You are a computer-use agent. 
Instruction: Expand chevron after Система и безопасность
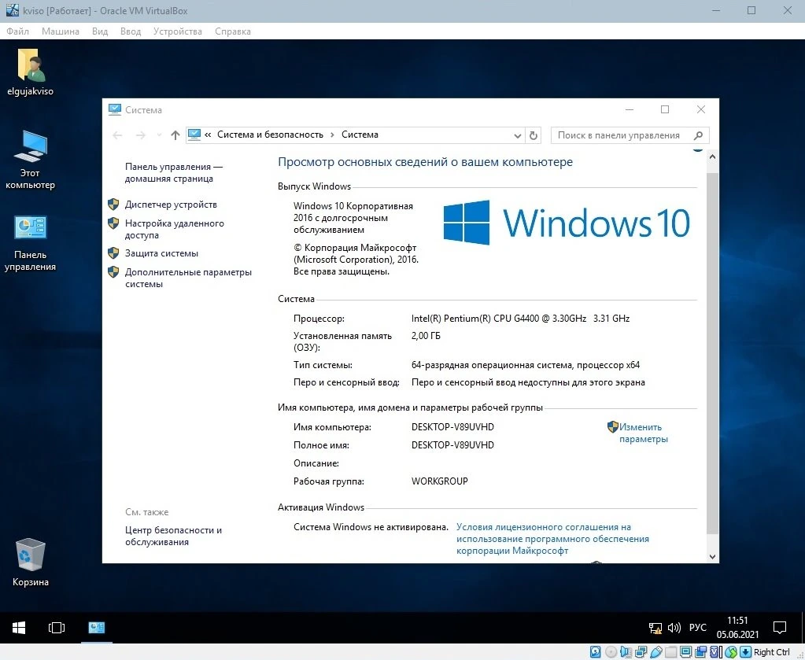click(332, 135)
